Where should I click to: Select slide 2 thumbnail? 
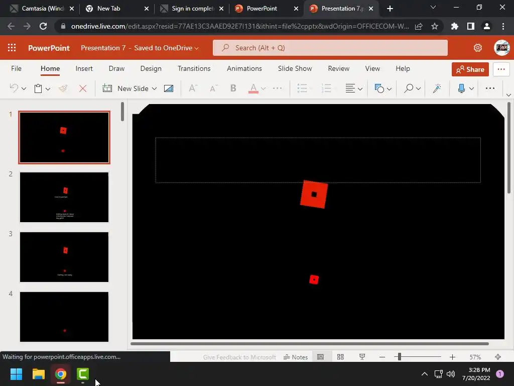point(64,197)
